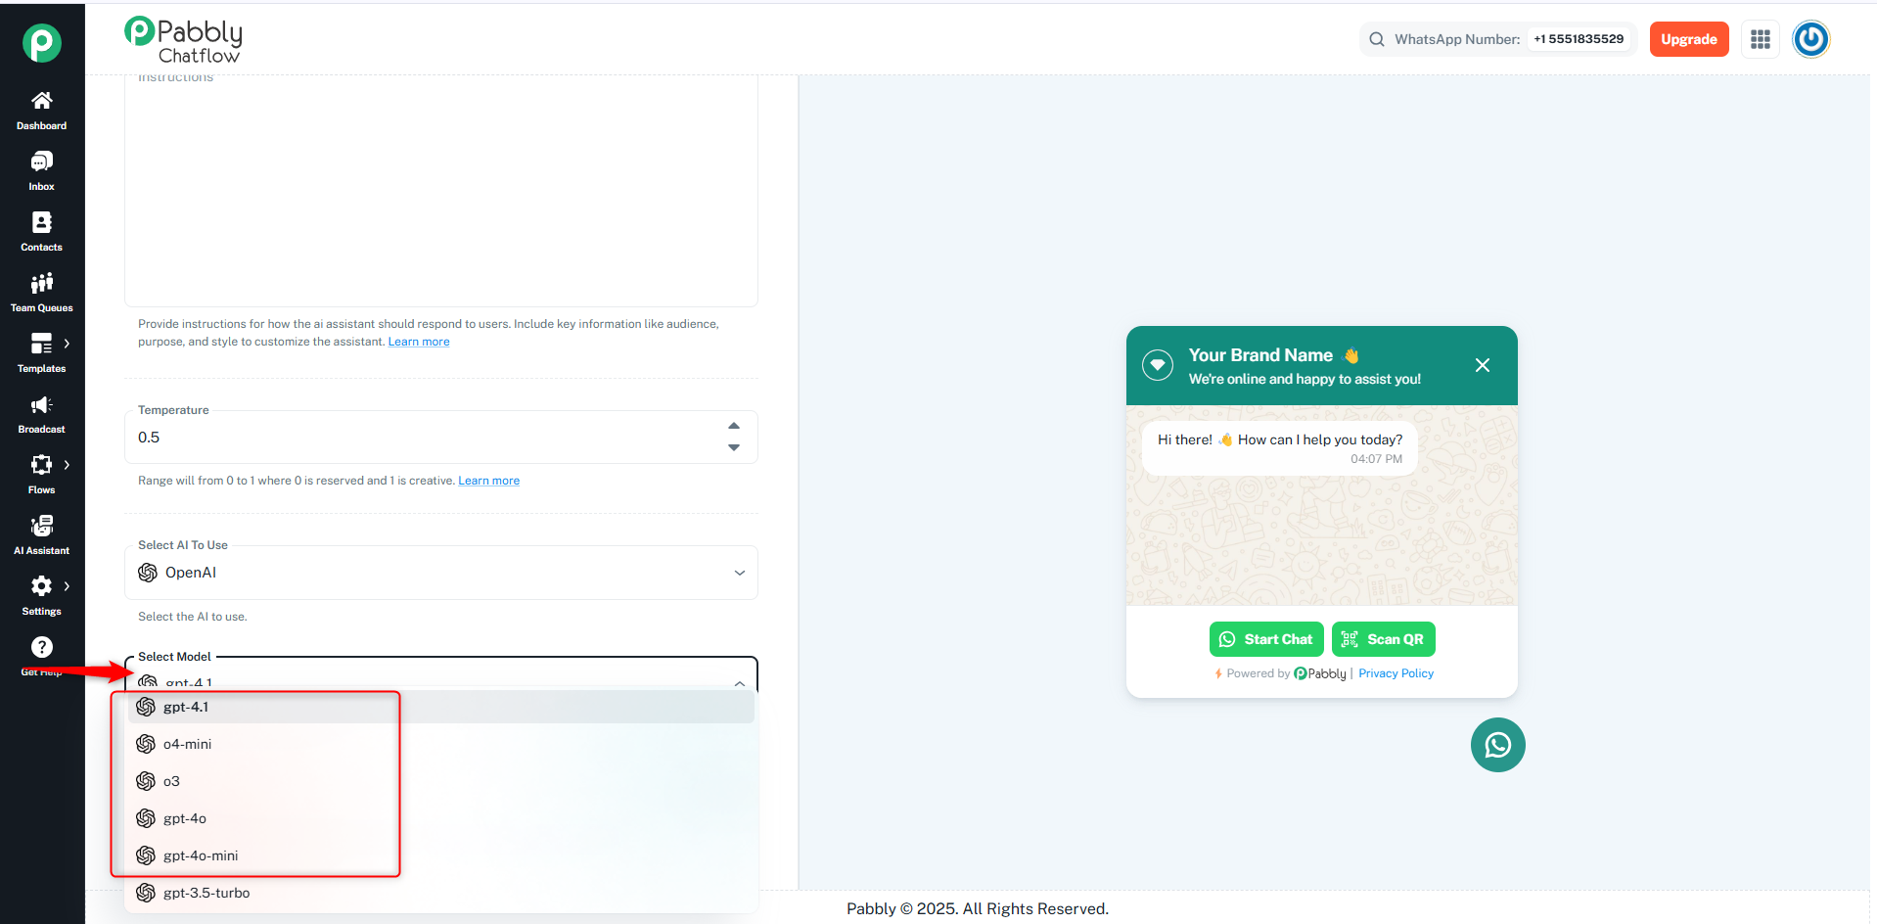Expand the Flows submenu chevron
1877x924 pixels.
pyautogui.click(x=67, y=465)
